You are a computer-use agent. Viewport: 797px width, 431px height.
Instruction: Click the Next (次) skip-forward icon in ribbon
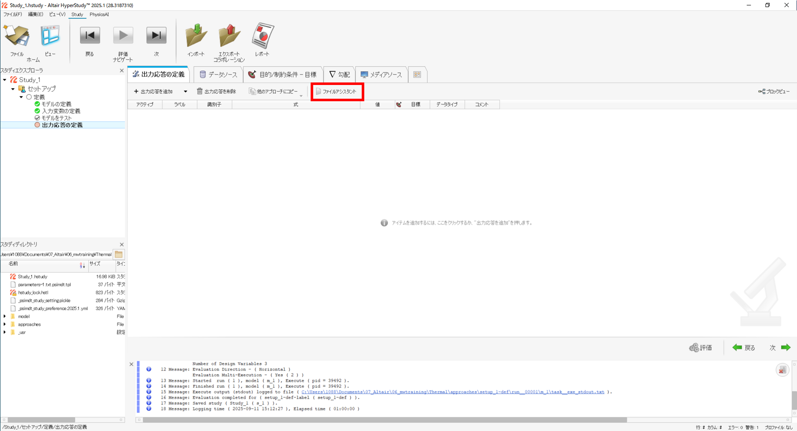[x=156, y=35]
